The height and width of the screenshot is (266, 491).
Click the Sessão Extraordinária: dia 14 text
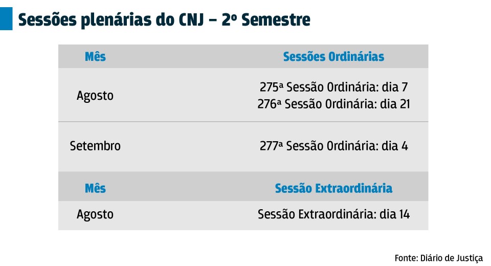pos(333,214)
